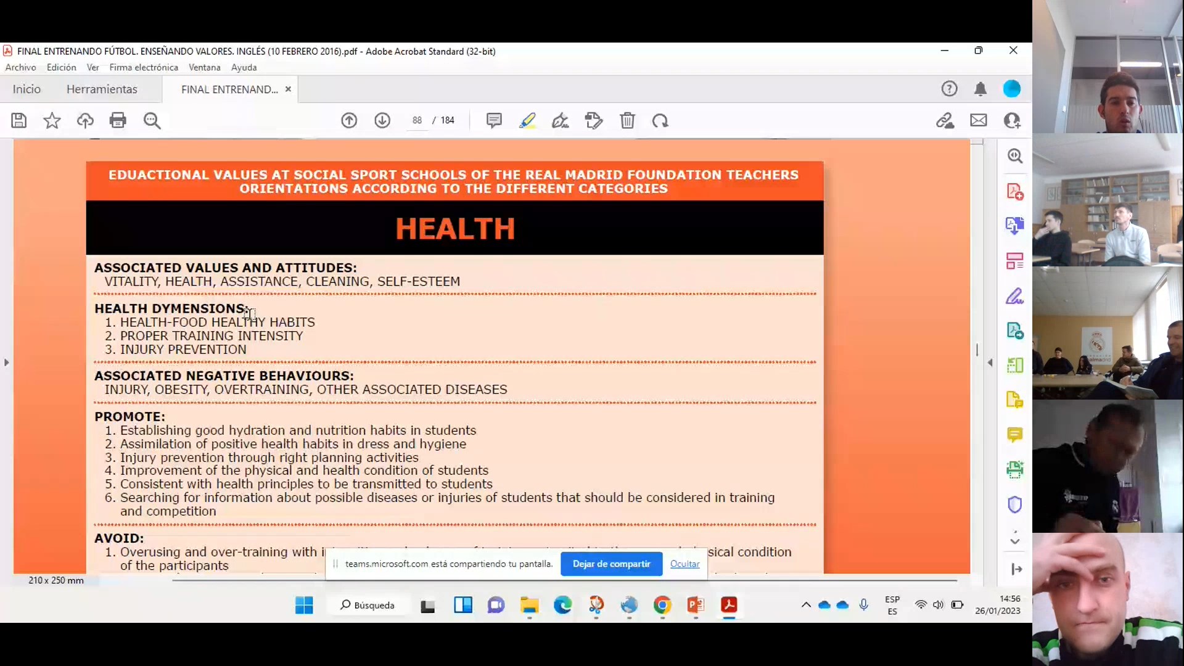Expand the tools sidebar with the arrow-bar icon
This screenshot has width=1184, height=666.
coord(1017,569)
